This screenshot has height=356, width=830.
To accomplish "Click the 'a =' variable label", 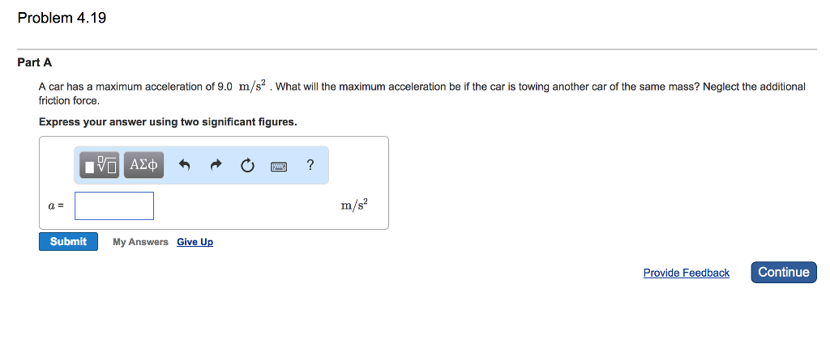I will (x=55, y=206).
